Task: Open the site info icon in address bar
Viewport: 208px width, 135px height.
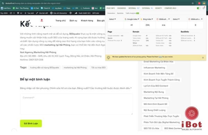Action: 3,3
